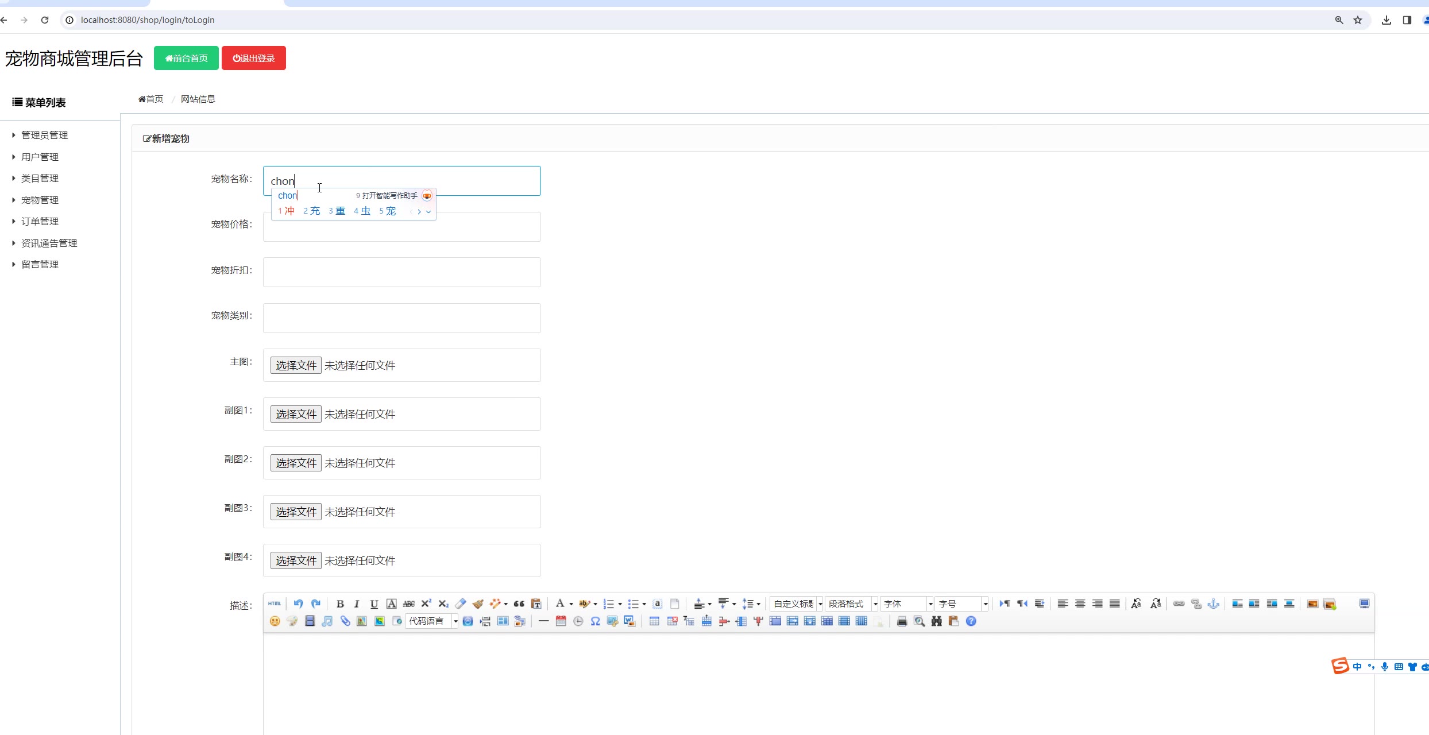Insert a new table in the editor
The width and height of the screenshot is (1429, 735).
click(654, 621)
